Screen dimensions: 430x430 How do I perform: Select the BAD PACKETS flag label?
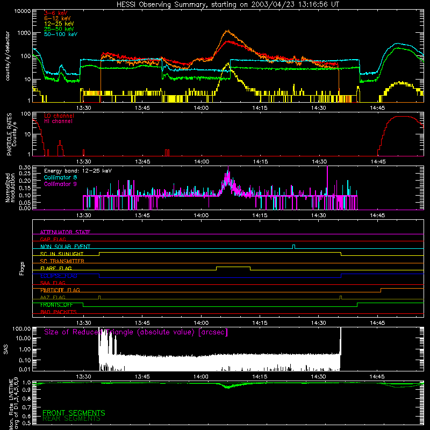[59, 312]
